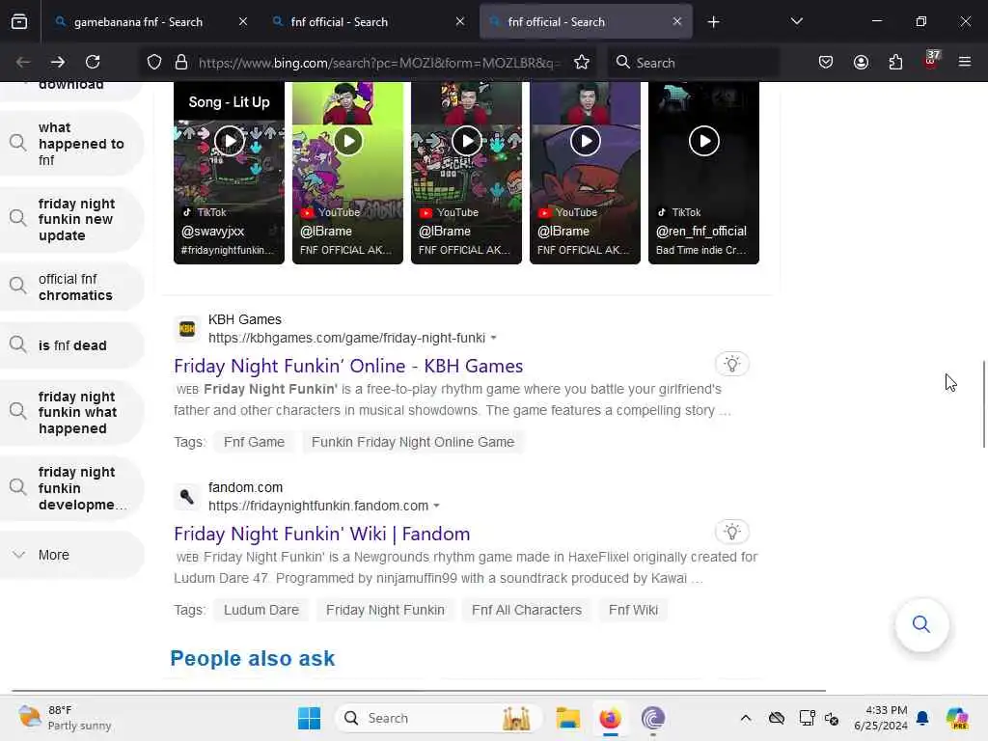Open Windows Start menu

[309, 718]
